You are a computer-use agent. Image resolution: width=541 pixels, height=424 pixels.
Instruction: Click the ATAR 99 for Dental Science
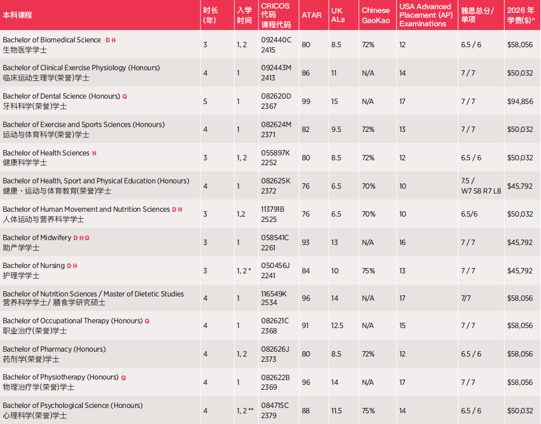tap(306, 101)
